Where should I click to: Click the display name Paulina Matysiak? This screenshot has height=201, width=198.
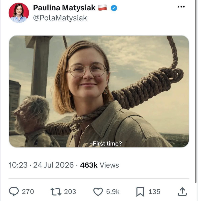click(64, 8)
